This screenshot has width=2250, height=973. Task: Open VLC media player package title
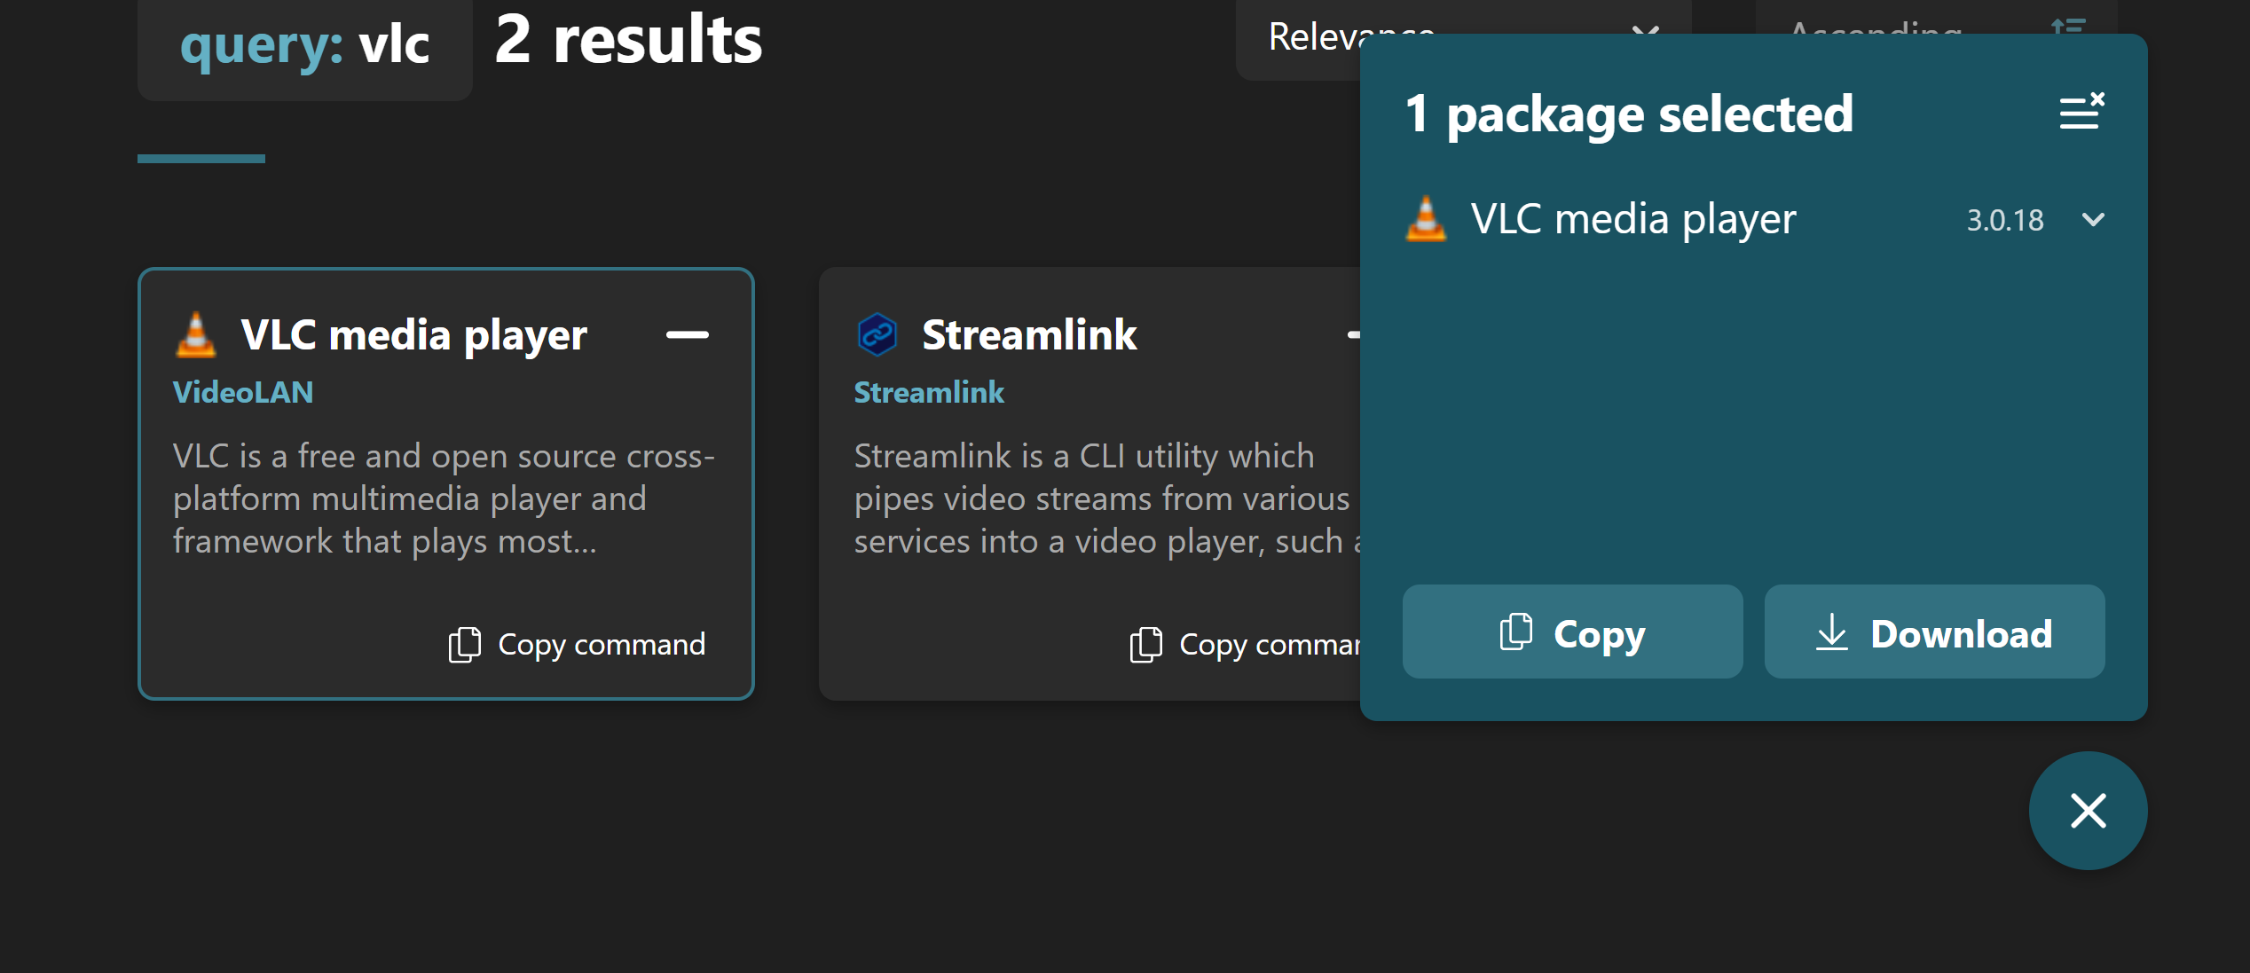point(413,335)
